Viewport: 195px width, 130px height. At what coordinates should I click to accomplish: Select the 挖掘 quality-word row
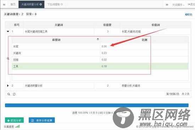(x=100, y=60)
